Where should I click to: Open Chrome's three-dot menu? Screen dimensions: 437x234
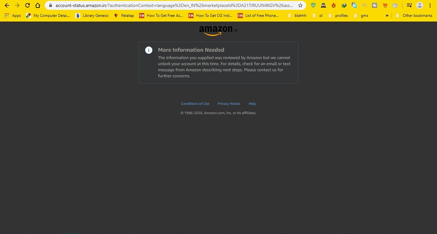tap(430, 5)
